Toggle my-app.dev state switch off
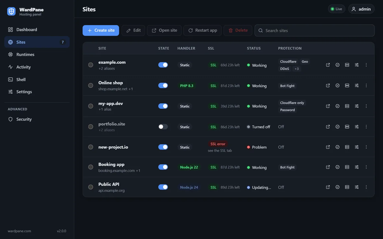Image resolution: width=383 pixels, height=239 pixels. (163, 106)
